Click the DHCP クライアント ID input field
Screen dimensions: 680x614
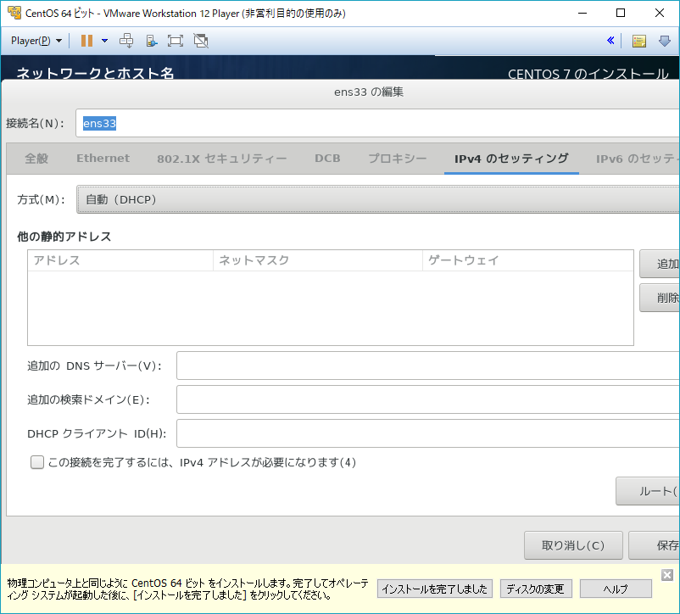pyautogui.click(x=428, y=433)
